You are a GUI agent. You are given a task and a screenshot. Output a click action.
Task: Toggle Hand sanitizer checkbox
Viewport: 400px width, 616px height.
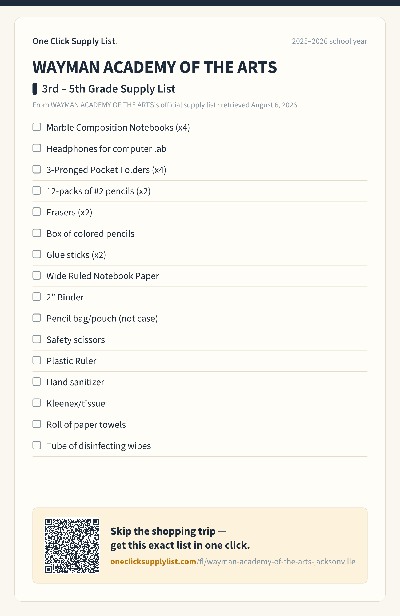37,382
